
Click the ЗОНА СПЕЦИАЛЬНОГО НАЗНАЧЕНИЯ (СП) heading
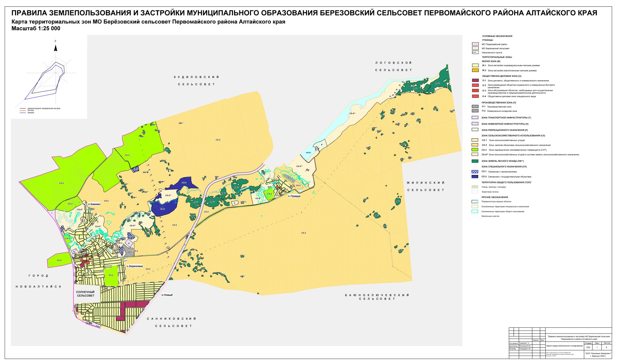(504, 167)
